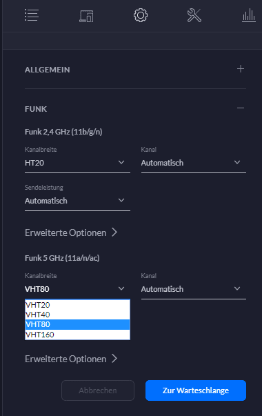Open the statistics bar chart tab
The width and height of the screenshot is (262, 416).
pyautogui.click(x=249, y=15)
